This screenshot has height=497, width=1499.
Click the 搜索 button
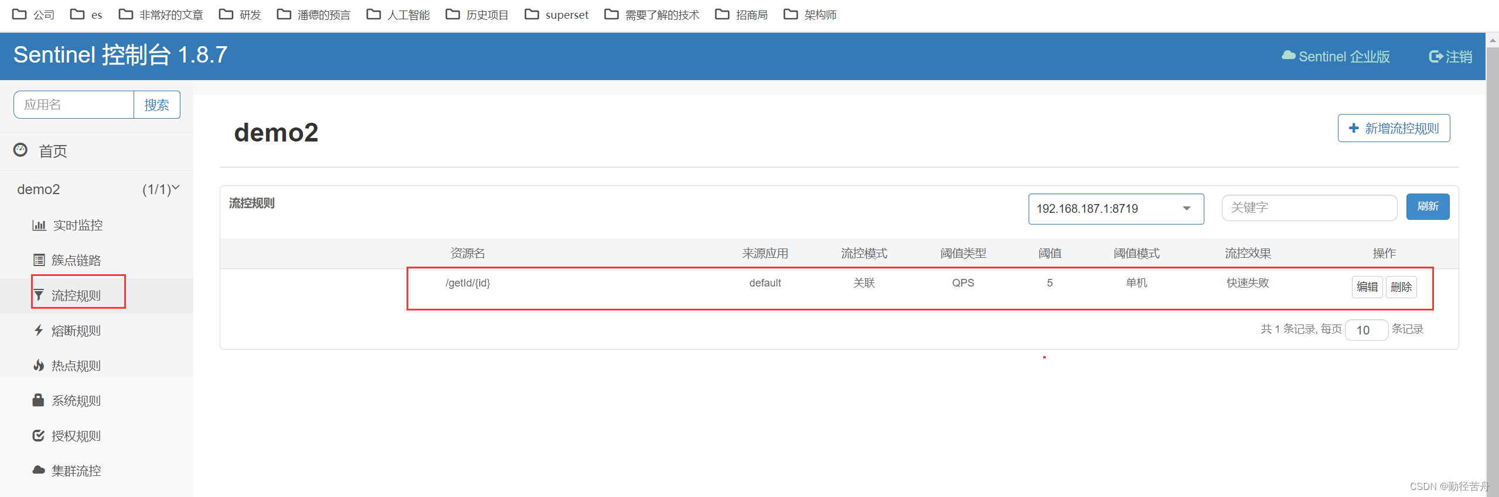(157, 105)
